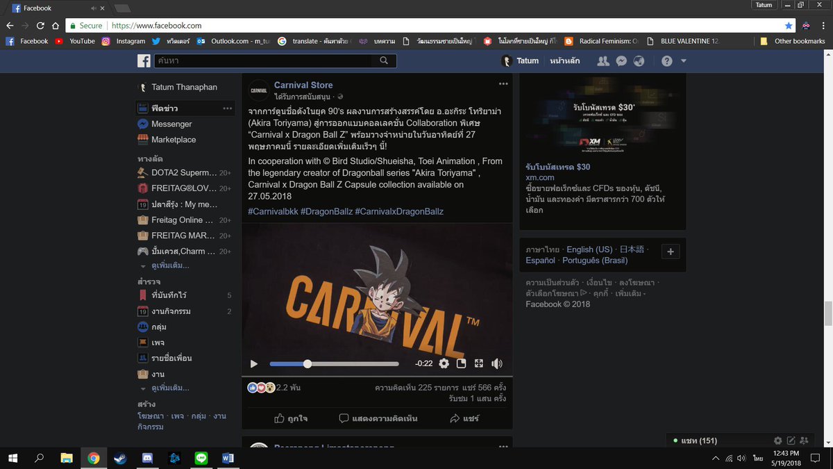The height and width of the screenshot is (469, 833).
Task: Click the Facebook search input field
Action: pos(264,61)
